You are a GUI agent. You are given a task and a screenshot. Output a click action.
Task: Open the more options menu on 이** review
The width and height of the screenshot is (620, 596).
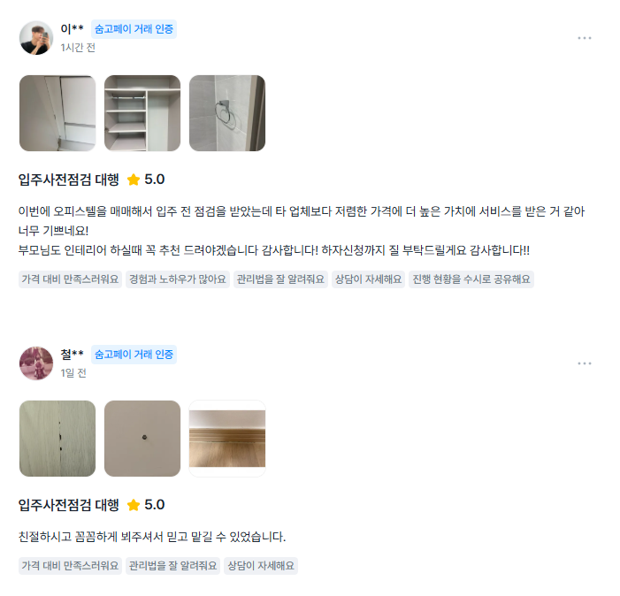click(584, 38)
